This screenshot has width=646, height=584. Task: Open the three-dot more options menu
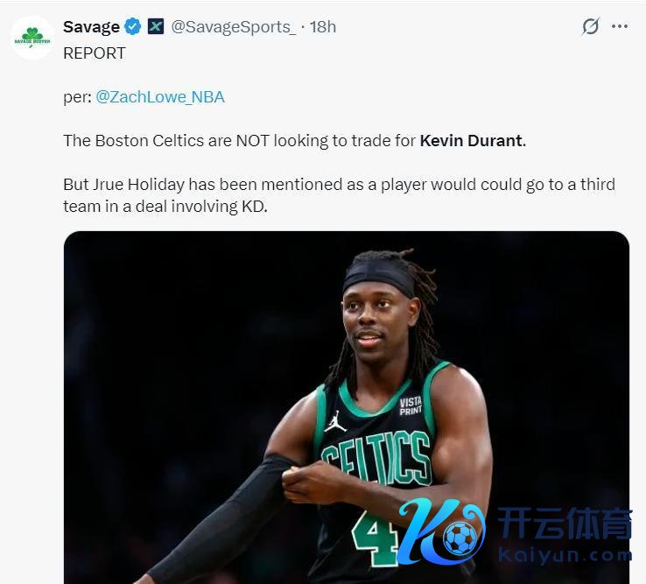click(620, 27)
